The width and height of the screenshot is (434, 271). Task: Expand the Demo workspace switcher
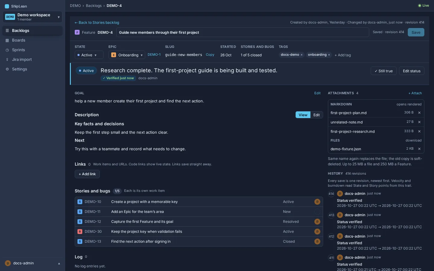(x=33, y=17)
